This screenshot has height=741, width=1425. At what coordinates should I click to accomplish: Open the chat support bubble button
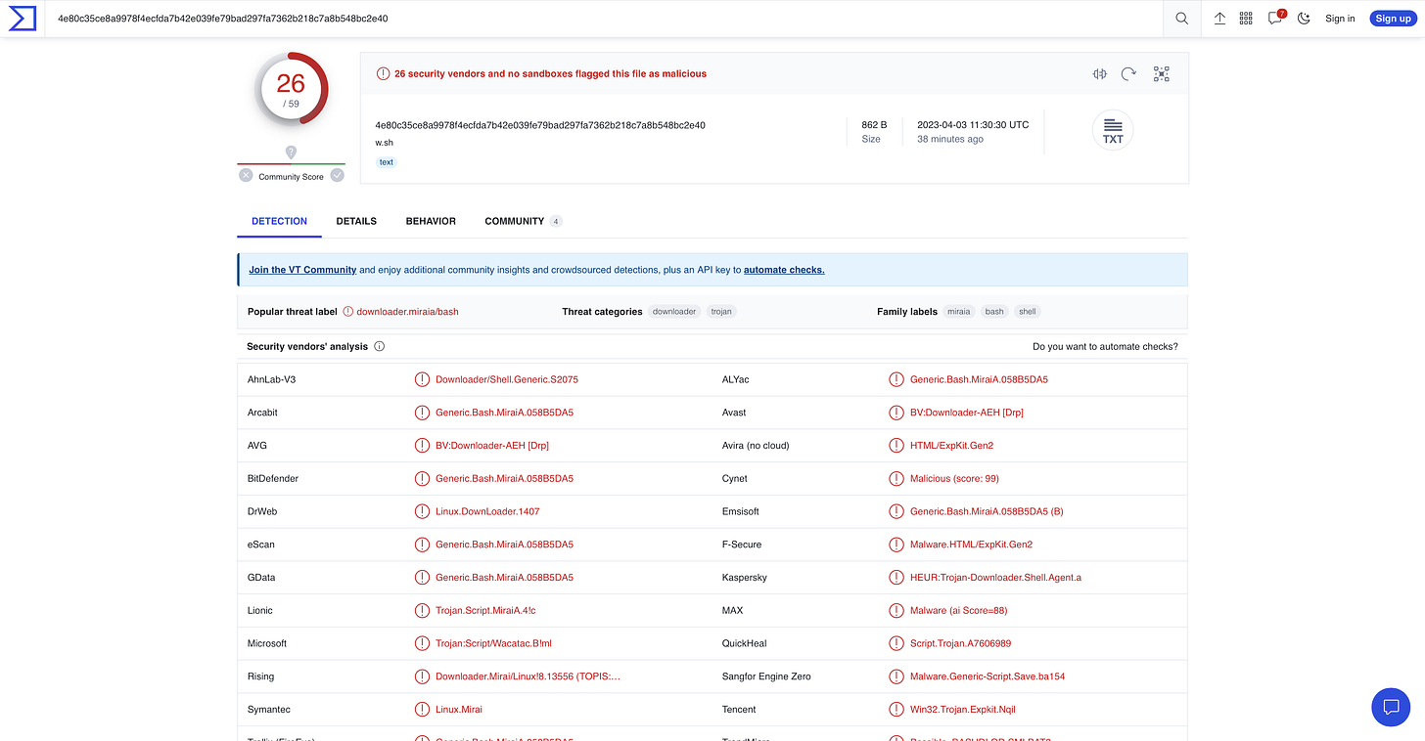click(x=1391, y=707)
